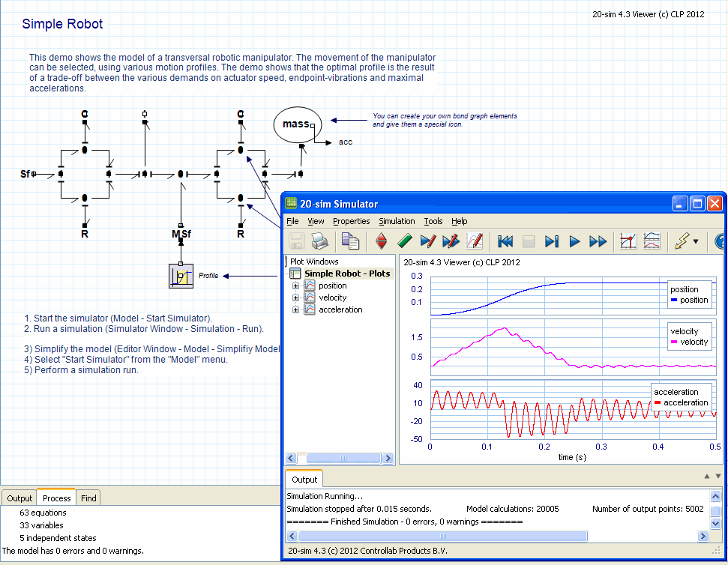Click the yellow lightning toolbox icon
Viewport: 728px width, 565px height.
[x=682, y=241]
